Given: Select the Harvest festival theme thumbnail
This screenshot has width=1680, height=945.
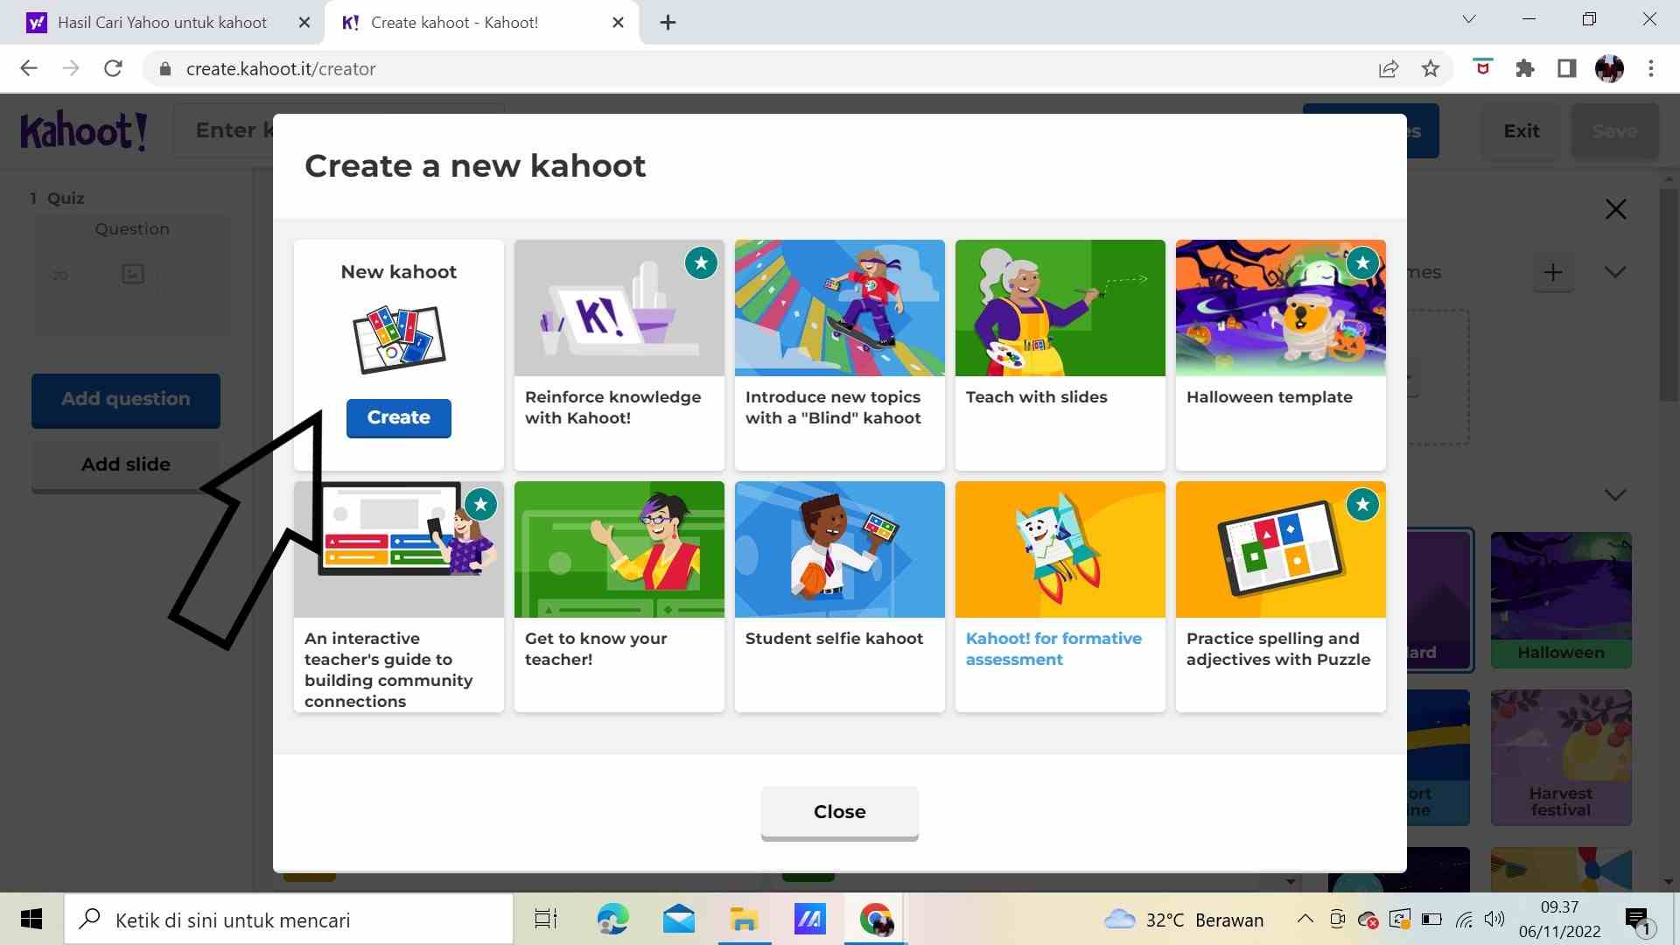Looking at the screenshot, I should tap(1561, 757).
